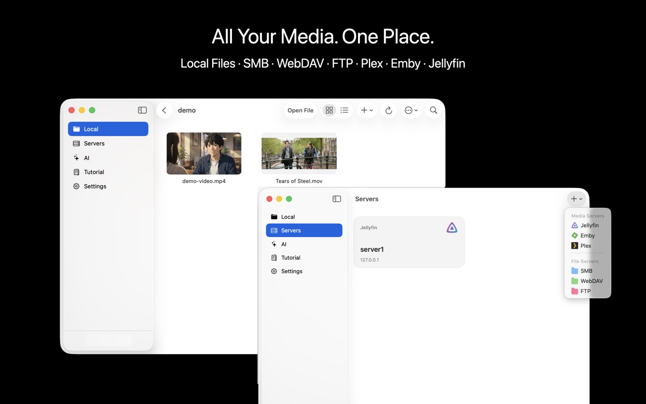Image resolution: width=646 pixels, height=404 pixels.
Task: Click the demo folder title
Action: click(x=187, y=110)
